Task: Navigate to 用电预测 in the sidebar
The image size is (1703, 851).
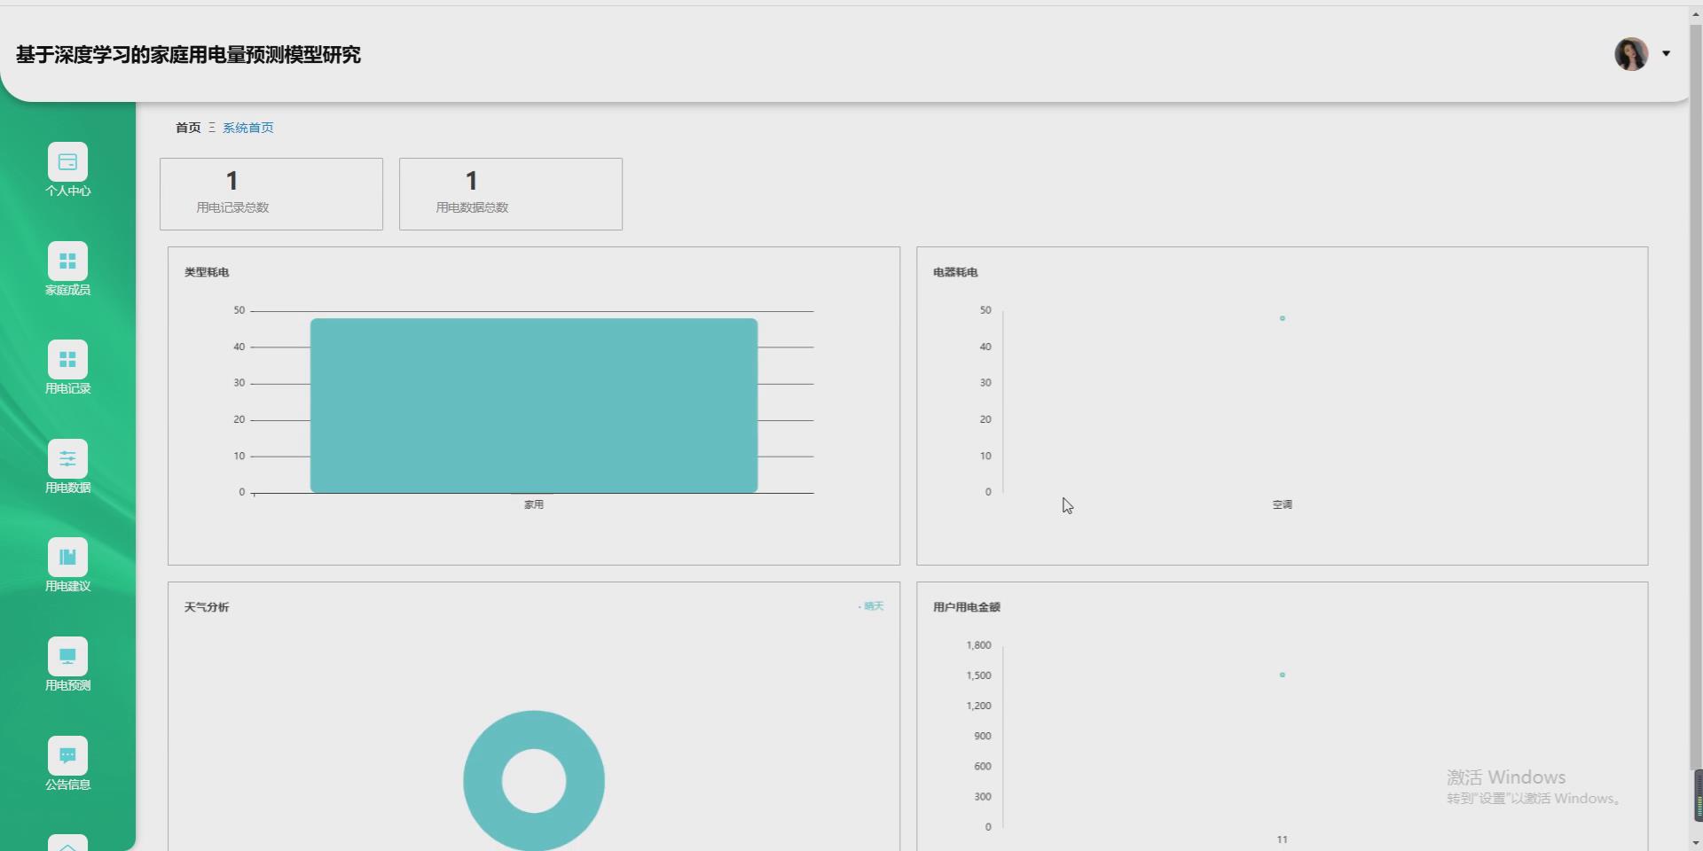Action: (67, 664)
